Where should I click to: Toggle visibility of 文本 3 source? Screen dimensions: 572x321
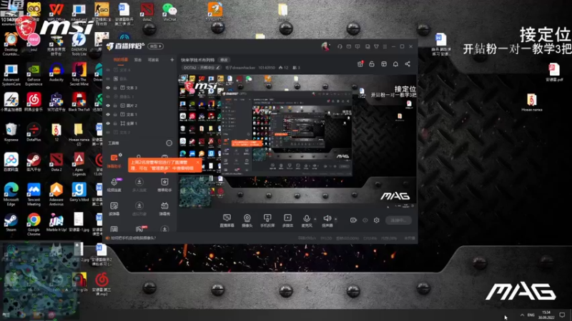coord(108,88)
